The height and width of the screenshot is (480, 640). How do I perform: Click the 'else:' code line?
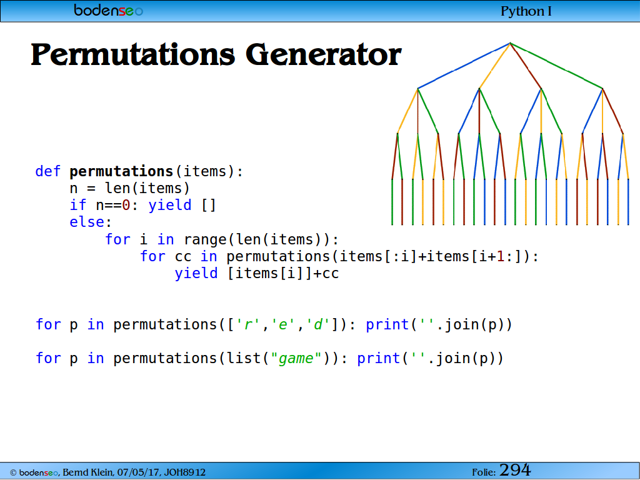coord(91,222)
